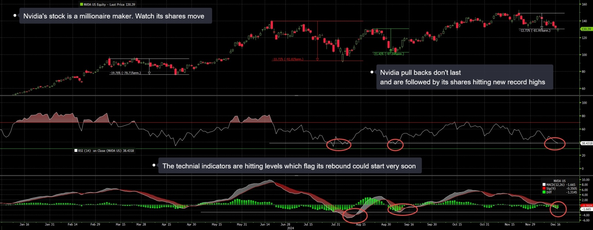
Task: Click the "May 31" date axis label
Action: (x=242, y=224)
